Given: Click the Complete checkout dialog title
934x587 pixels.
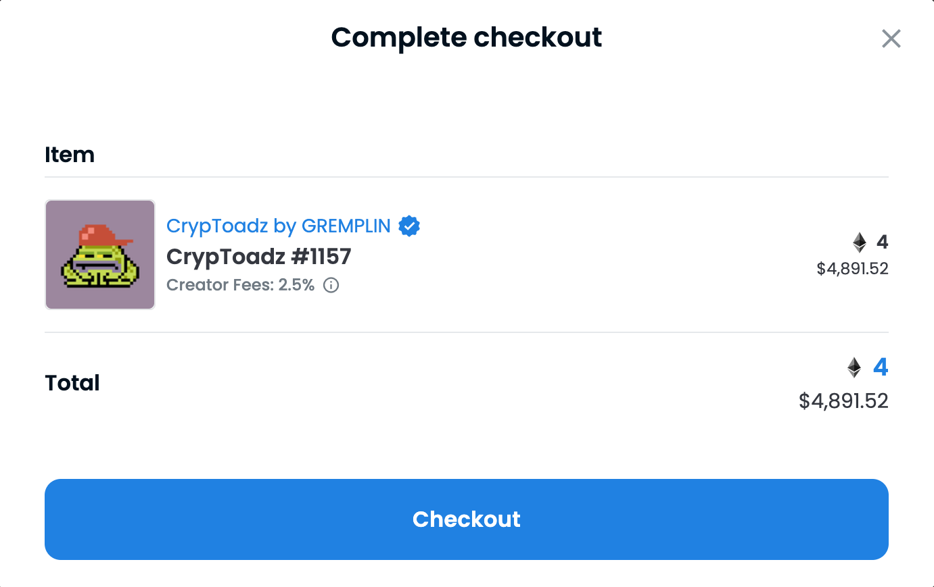Looking at the screenshot, I should pyautogui.click(x=467, y=37).
